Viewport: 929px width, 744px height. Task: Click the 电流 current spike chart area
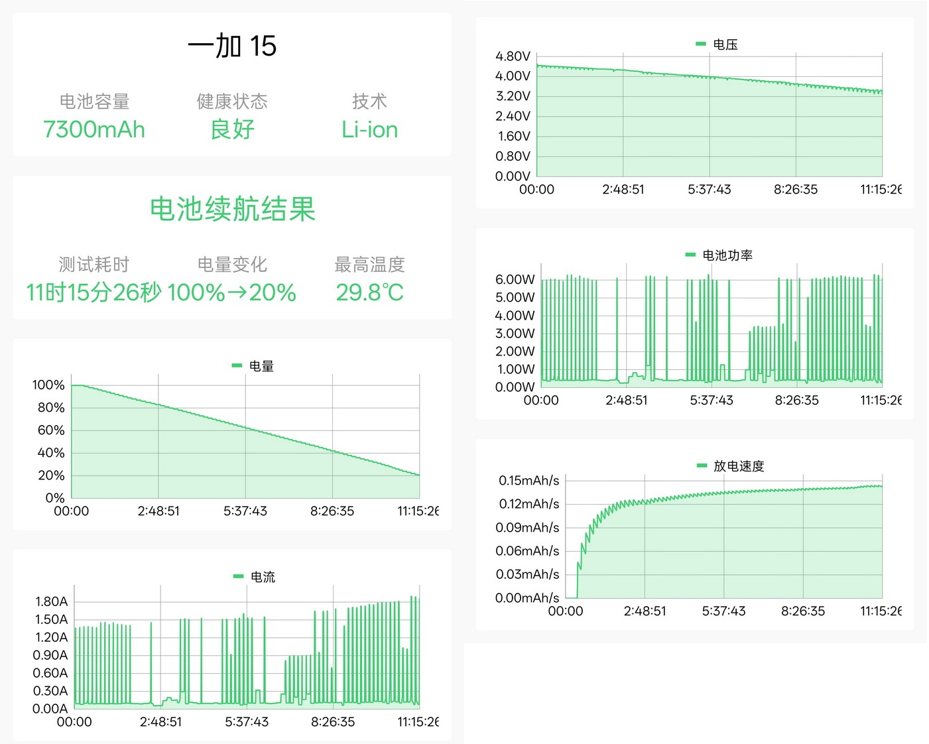(247, 647)
